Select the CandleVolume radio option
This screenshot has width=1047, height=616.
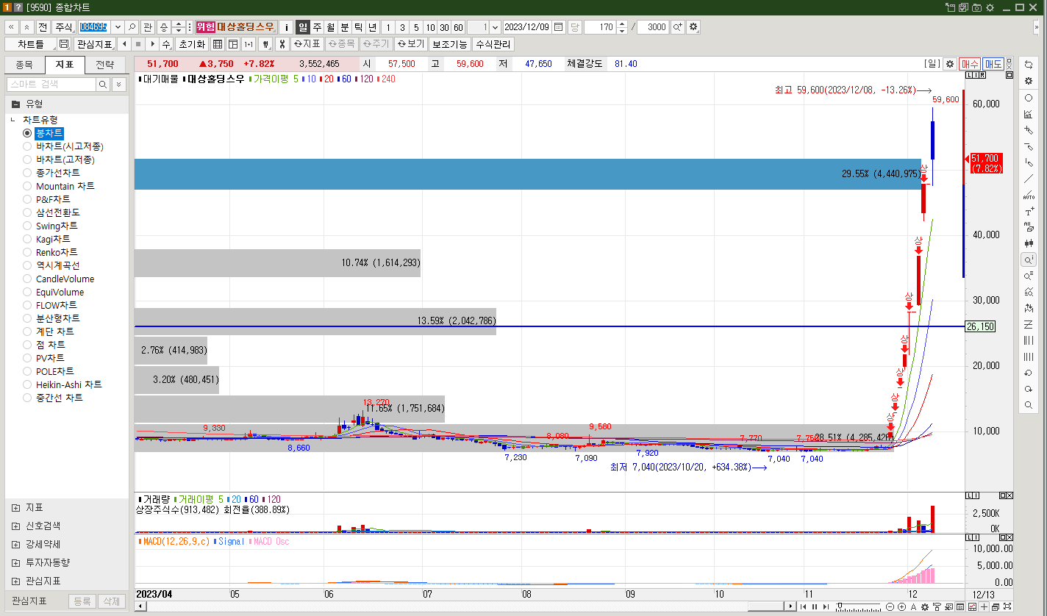tap(27, 279)
